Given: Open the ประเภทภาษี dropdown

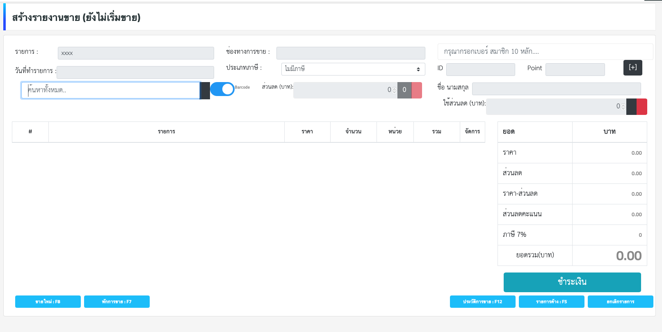Looking at the screenshot, I should click(353, 69).
